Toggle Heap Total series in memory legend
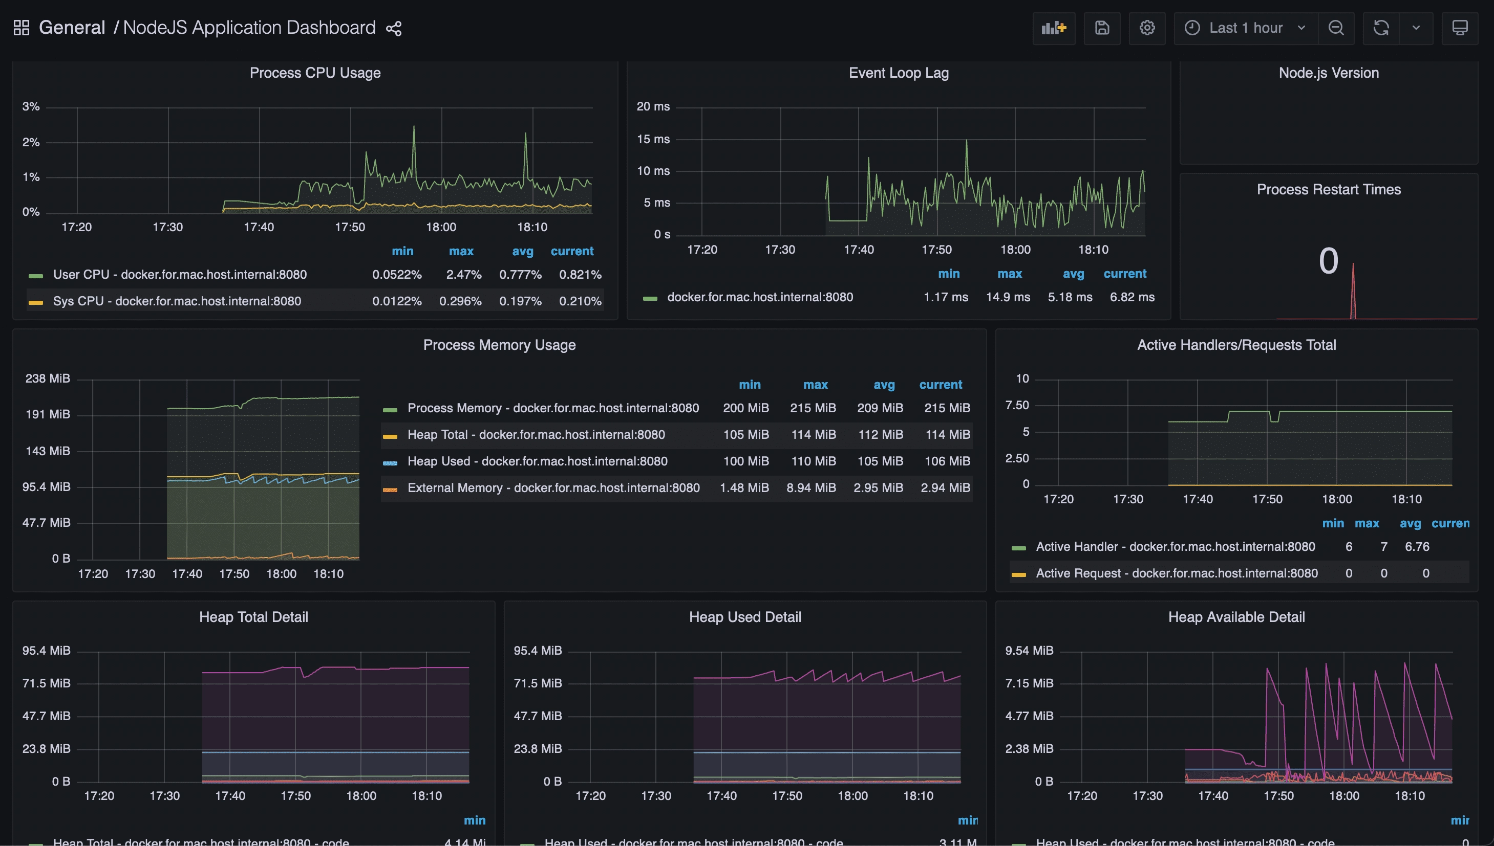 coord(536,435)
